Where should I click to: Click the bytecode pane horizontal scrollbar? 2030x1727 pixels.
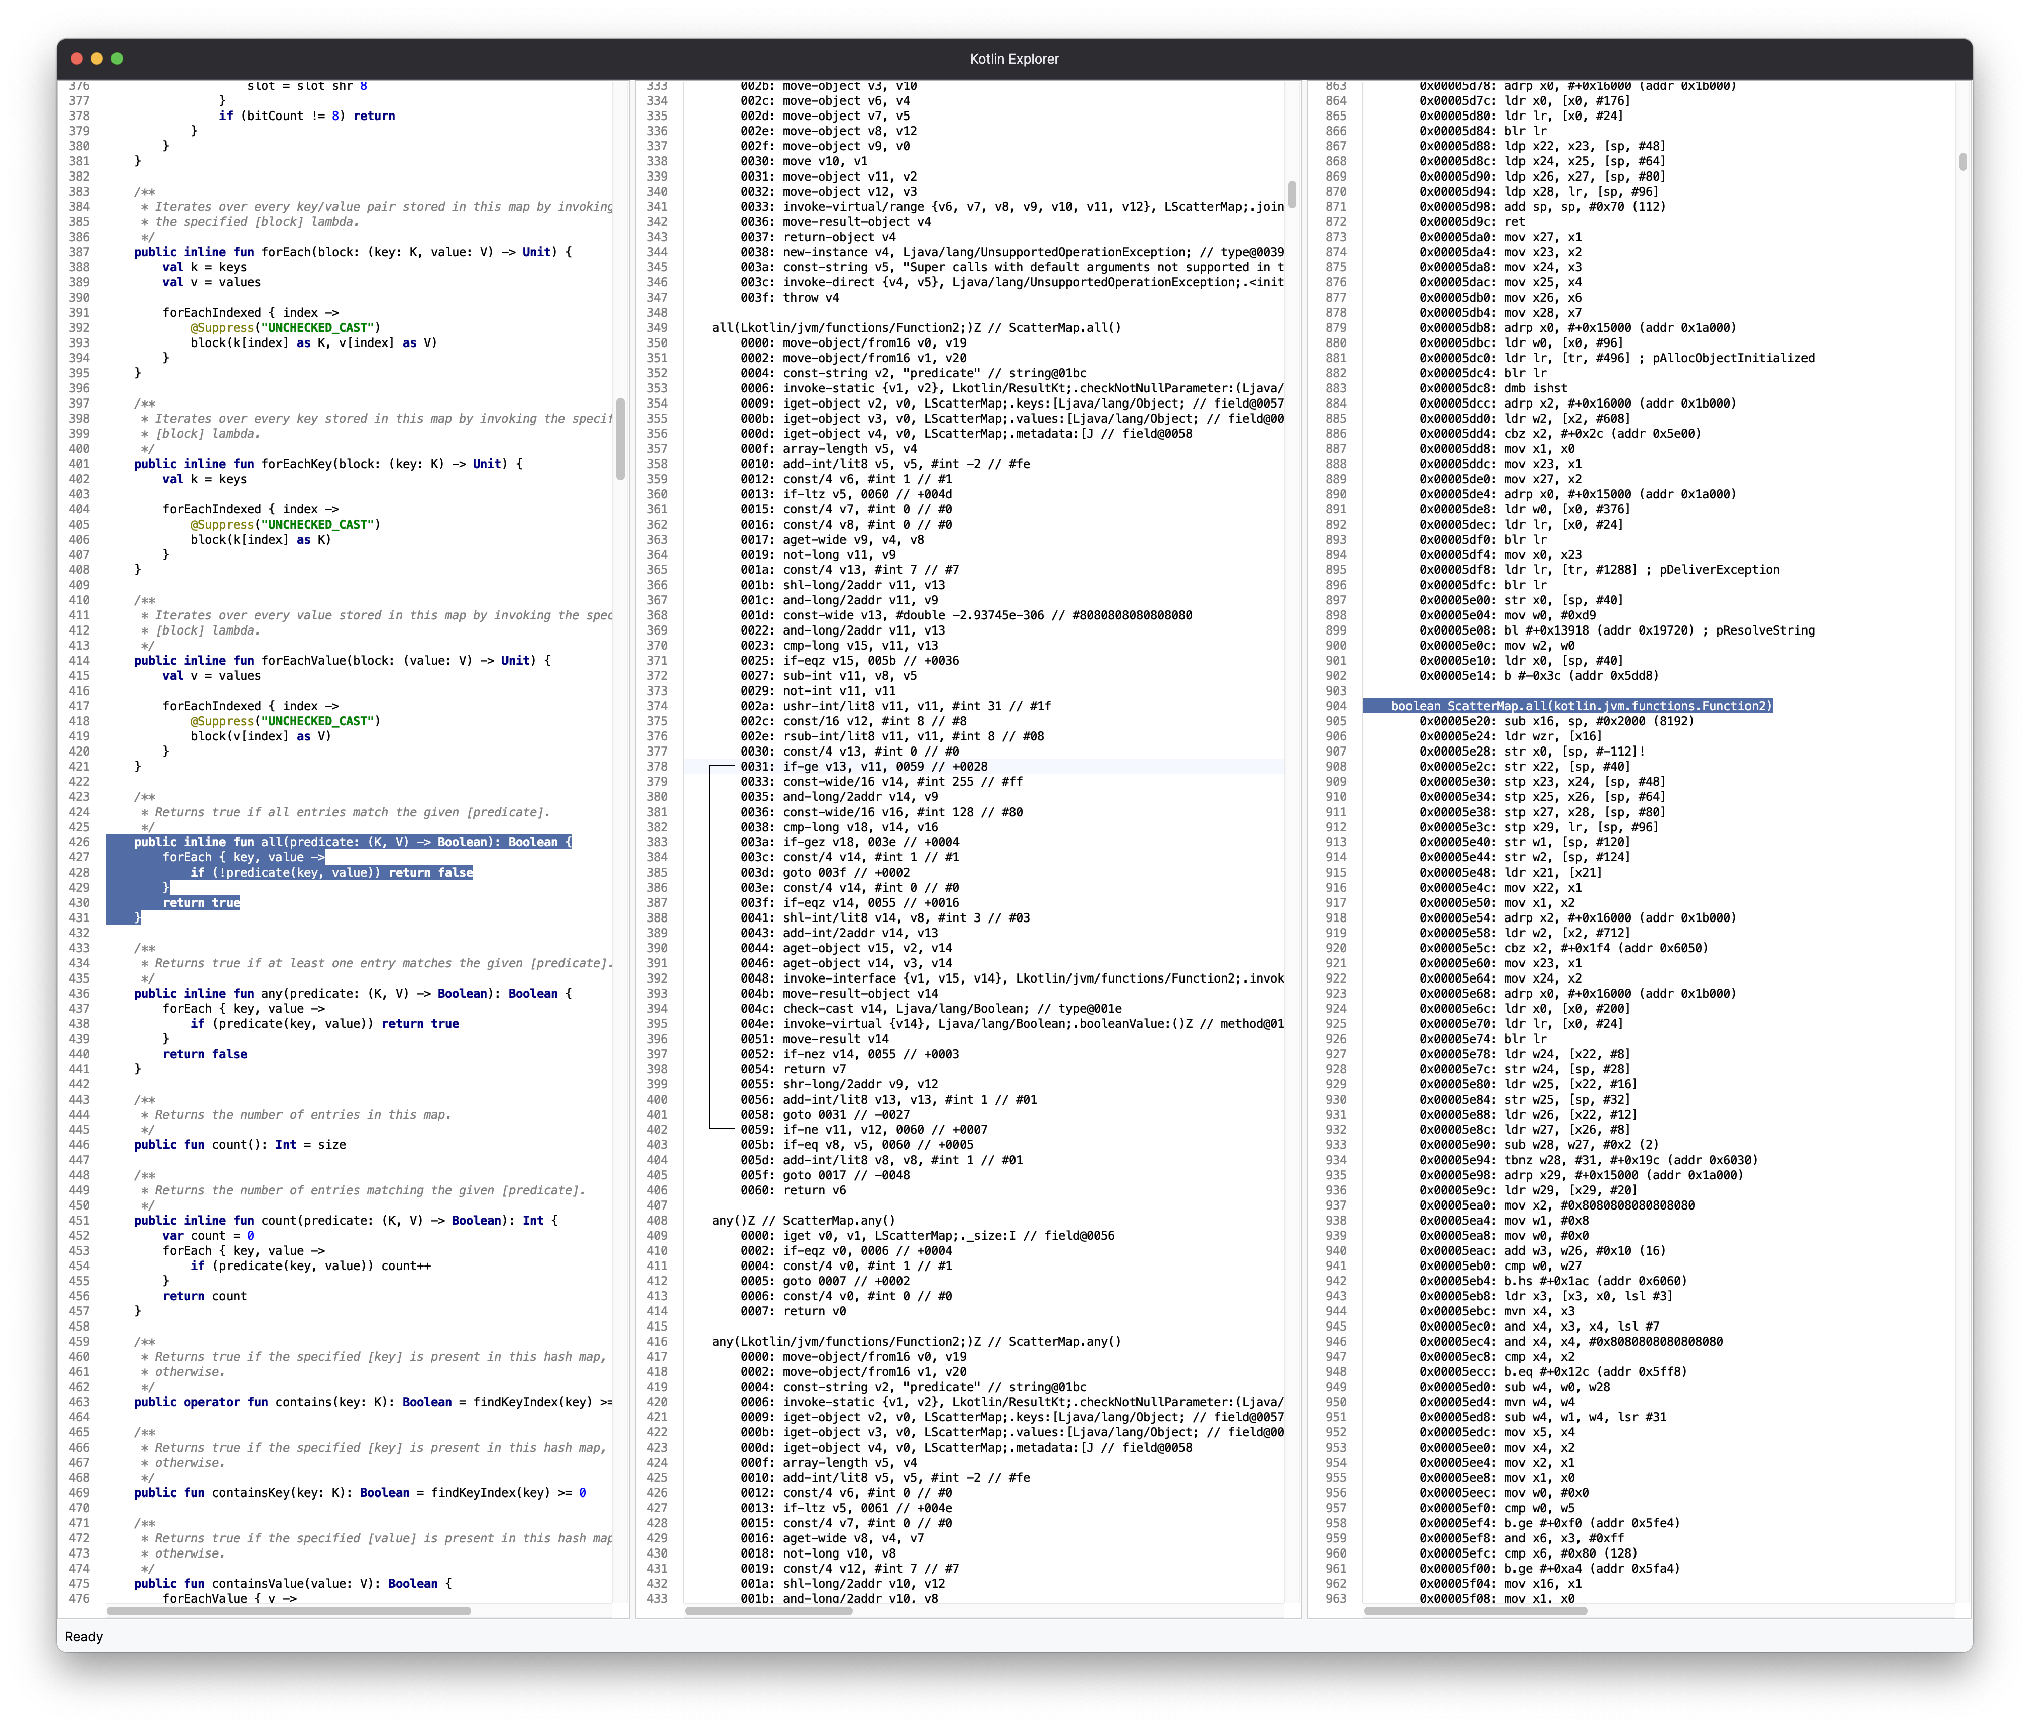768,1610
